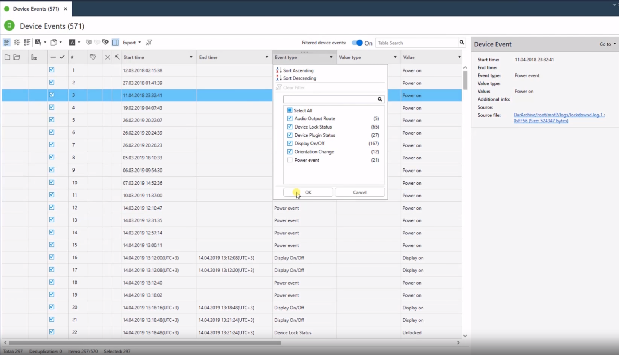Screen dimensions: 619x355
Task: Click the 0xFF56 size link
Action: click(x=541, y=121)
